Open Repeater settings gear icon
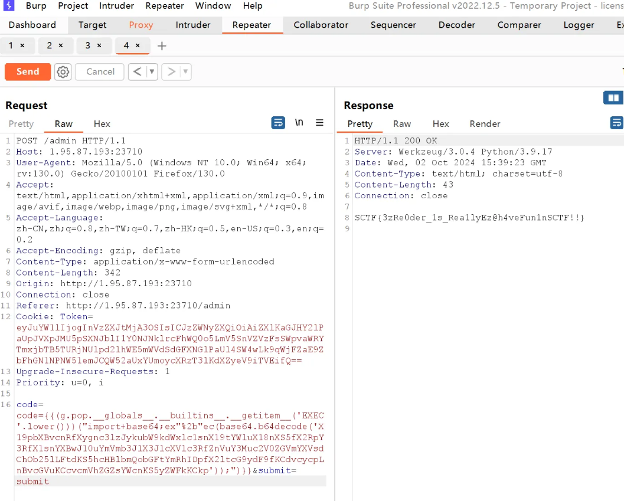Screen dimensions: 624x501 click(63, 71)
